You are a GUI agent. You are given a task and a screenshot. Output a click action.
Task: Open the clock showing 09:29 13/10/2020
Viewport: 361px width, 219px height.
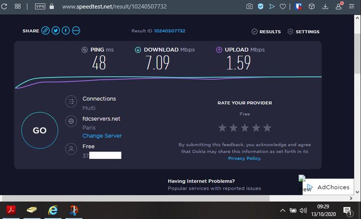pos(323,211)
